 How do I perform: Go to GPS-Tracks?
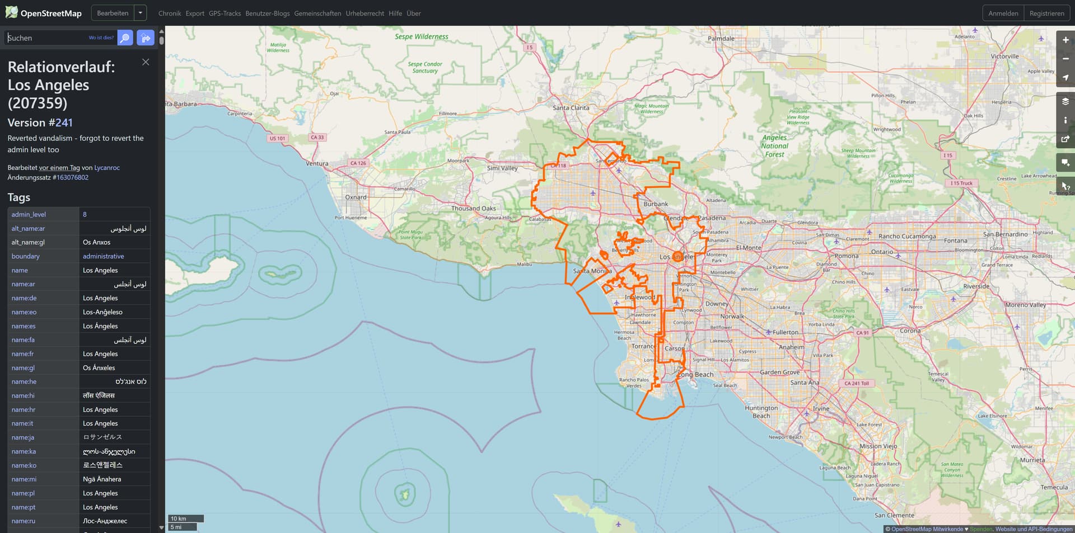225,13
